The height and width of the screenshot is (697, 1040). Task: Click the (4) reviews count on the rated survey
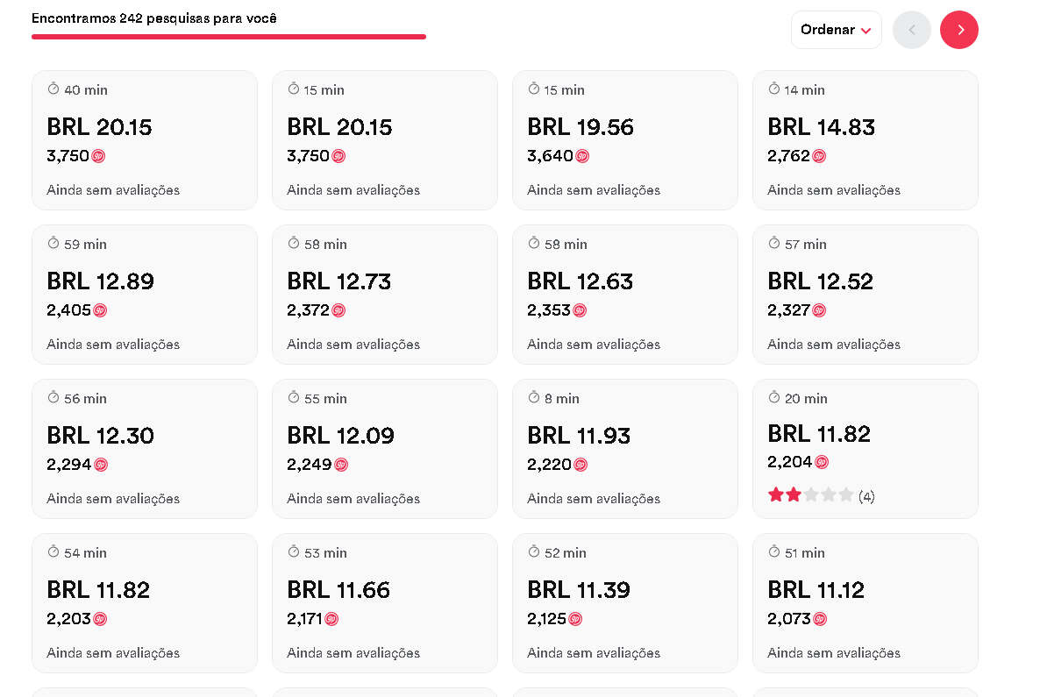click(x=866, y=495)
